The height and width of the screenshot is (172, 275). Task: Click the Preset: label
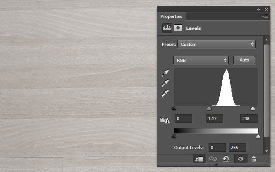pyautogui.click(x=169, y=44)
